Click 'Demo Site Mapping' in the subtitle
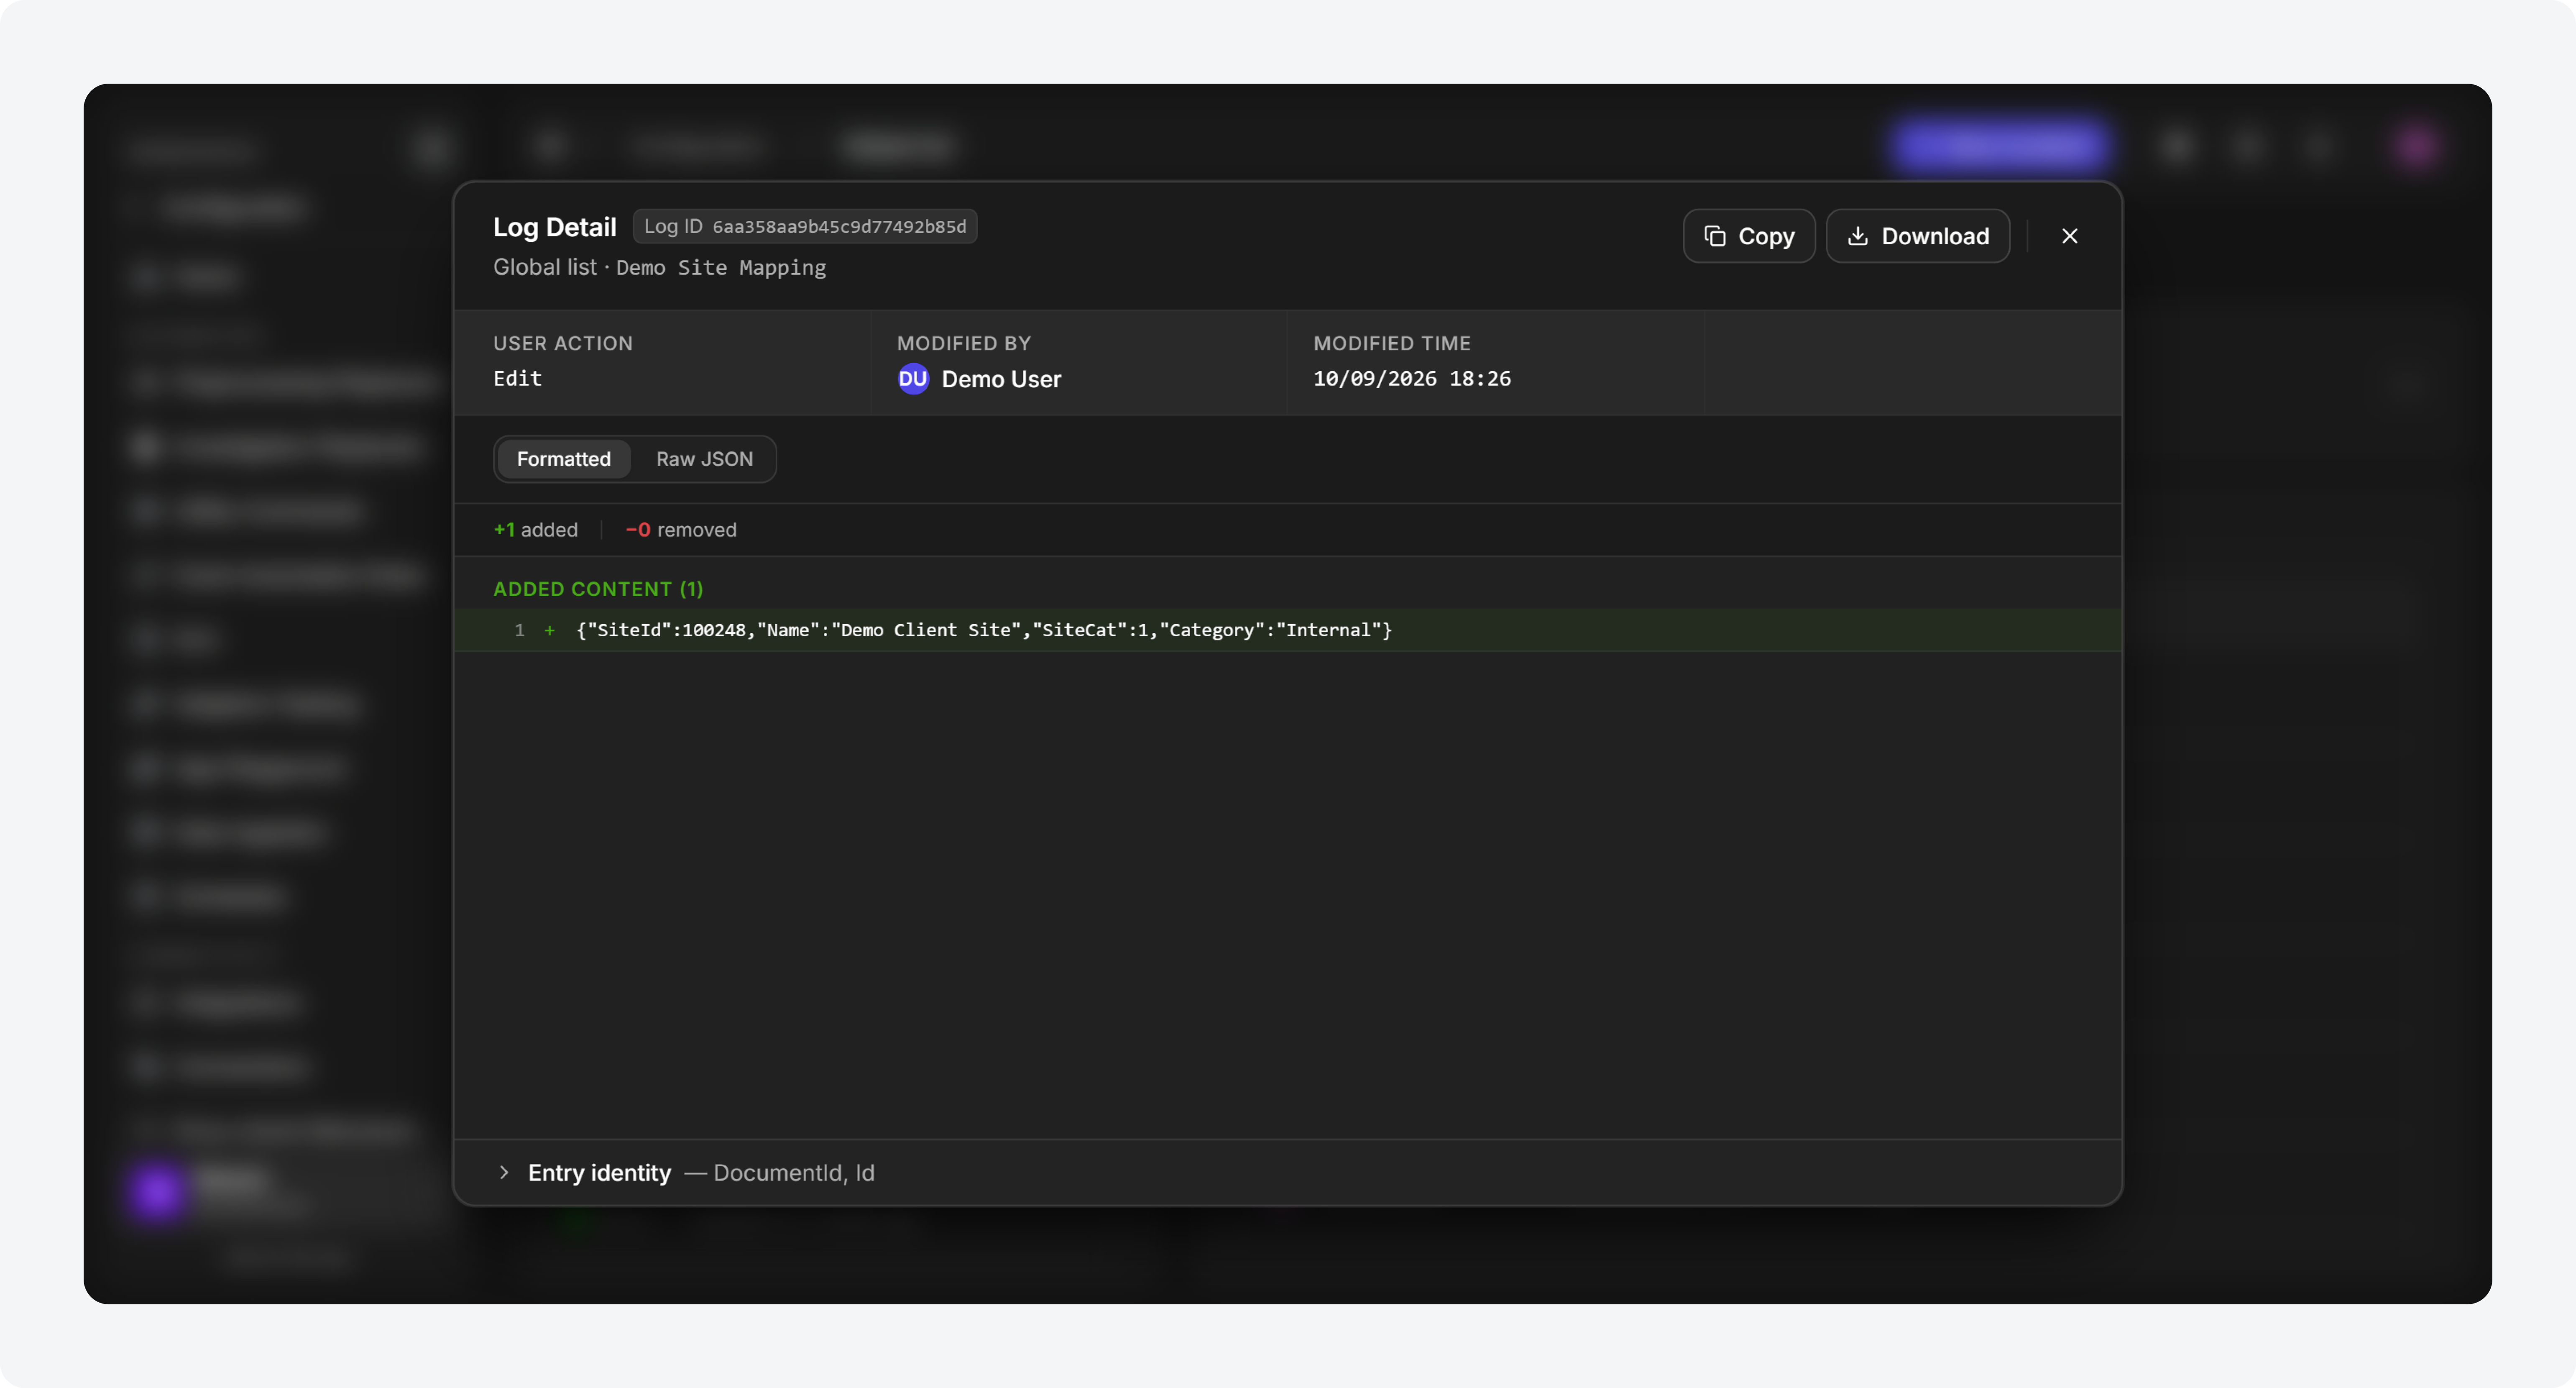Image resolution: width=2576 pixels, height=1388 pixels. tap(721, 268)
